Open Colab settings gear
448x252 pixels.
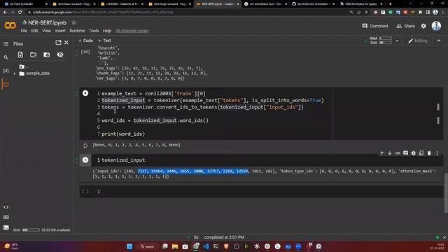tap(423, 26)
